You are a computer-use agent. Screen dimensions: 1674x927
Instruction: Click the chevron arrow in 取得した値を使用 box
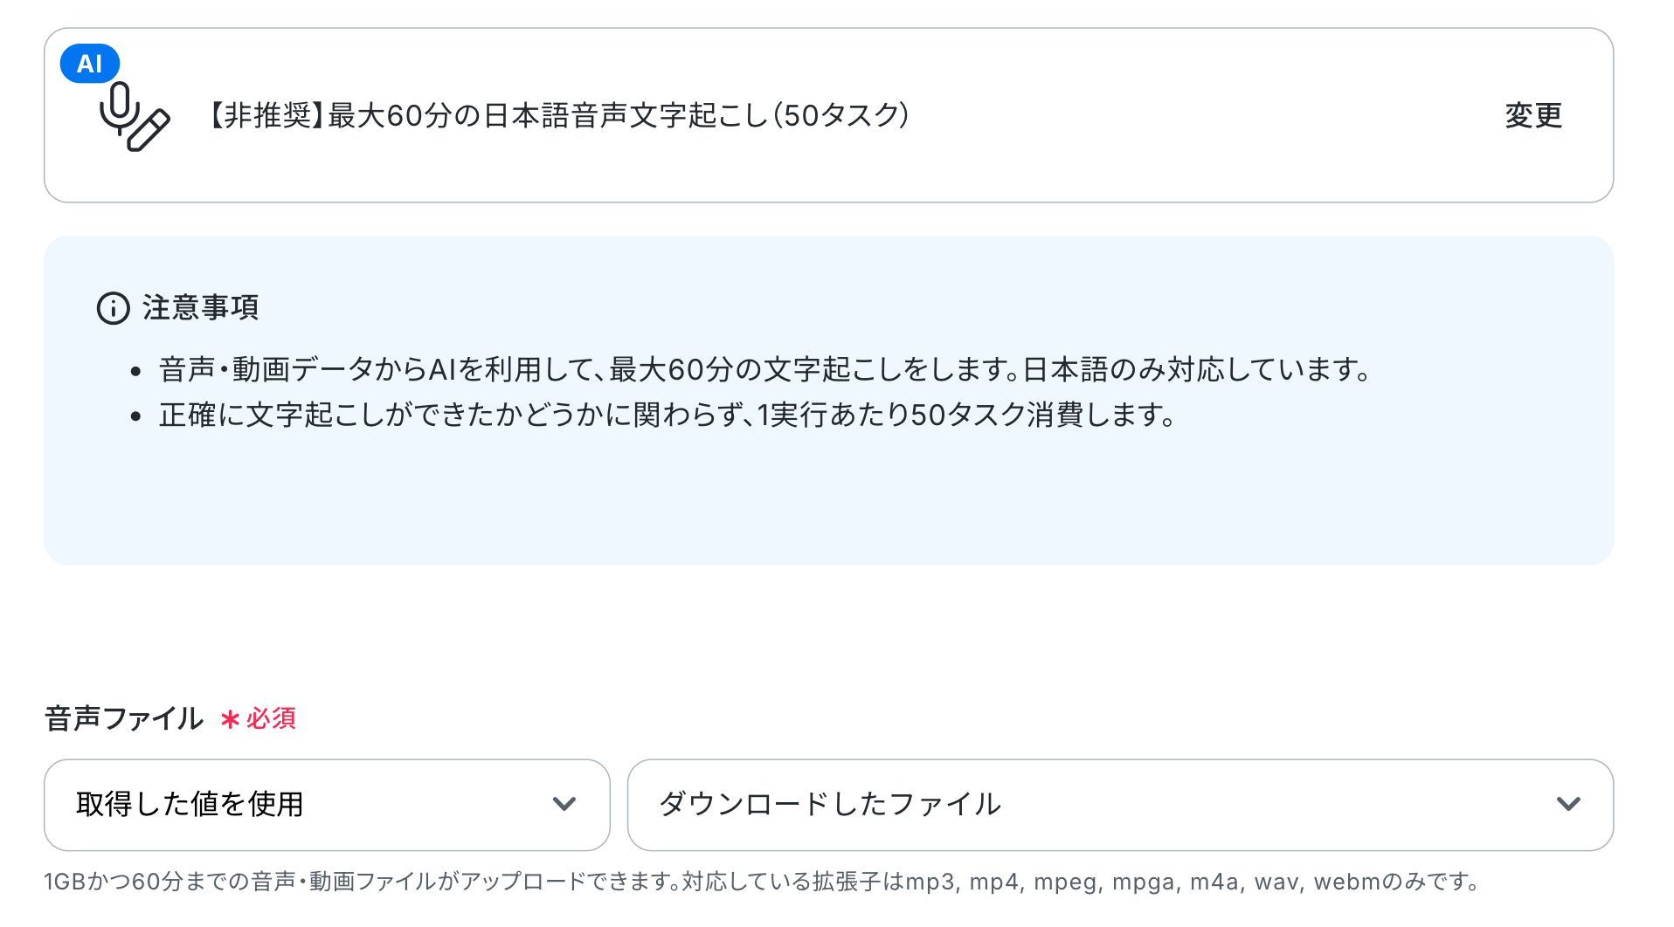pyautogui.click(x=564, y=804)
